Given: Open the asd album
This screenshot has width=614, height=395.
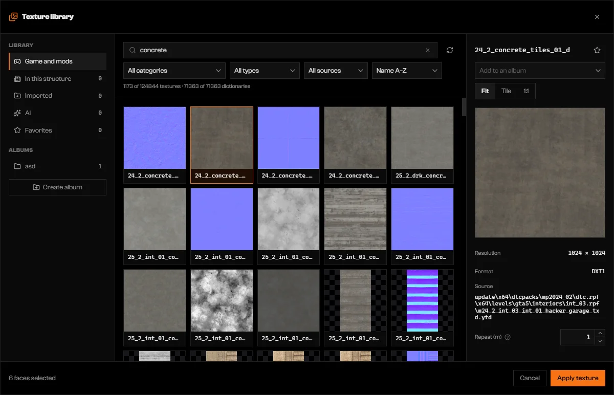Looking at the screenshot, I should 57,166.
